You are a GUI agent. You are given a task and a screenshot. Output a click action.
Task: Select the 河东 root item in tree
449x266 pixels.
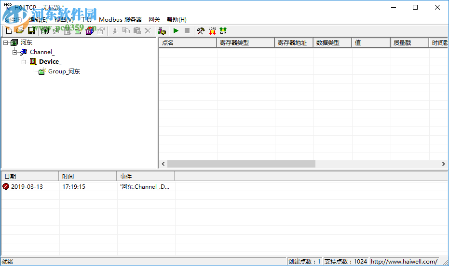[x=27, y=42]
